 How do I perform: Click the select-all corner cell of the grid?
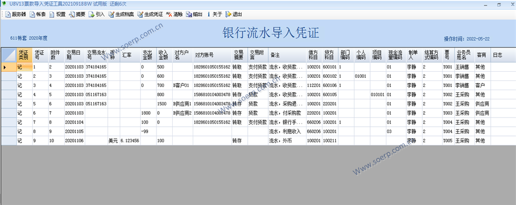tap(9, 55)
